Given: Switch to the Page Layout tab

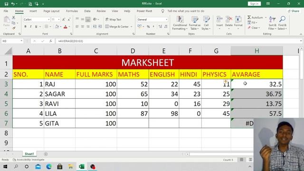Looking at the screenshot, I should 51,11.
